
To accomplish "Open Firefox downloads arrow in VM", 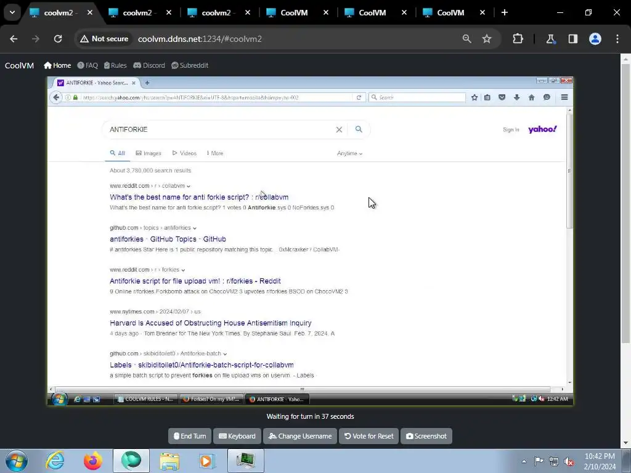I will 517,97.
